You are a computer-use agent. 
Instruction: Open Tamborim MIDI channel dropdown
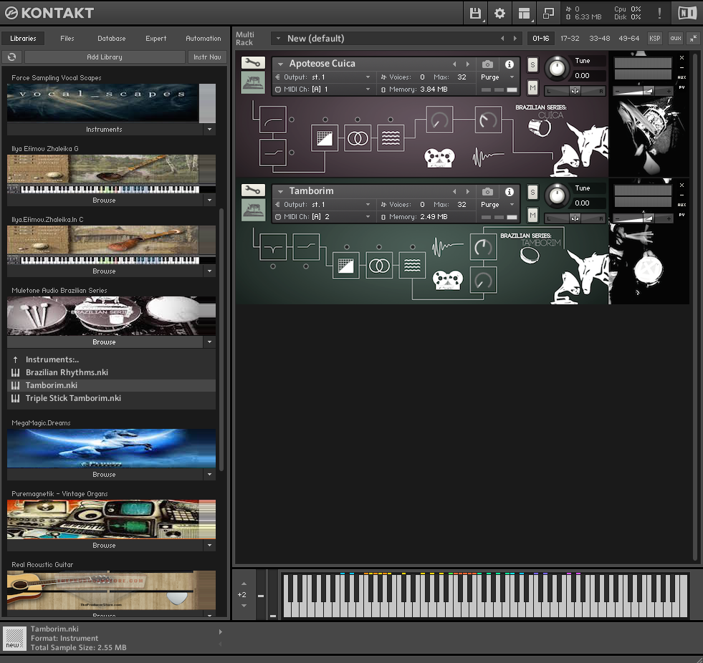[368, 217]
